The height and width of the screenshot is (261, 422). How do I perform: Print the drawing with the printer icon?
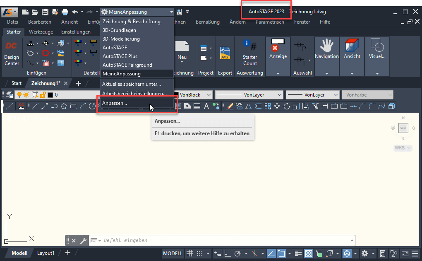tap(65, 12)
